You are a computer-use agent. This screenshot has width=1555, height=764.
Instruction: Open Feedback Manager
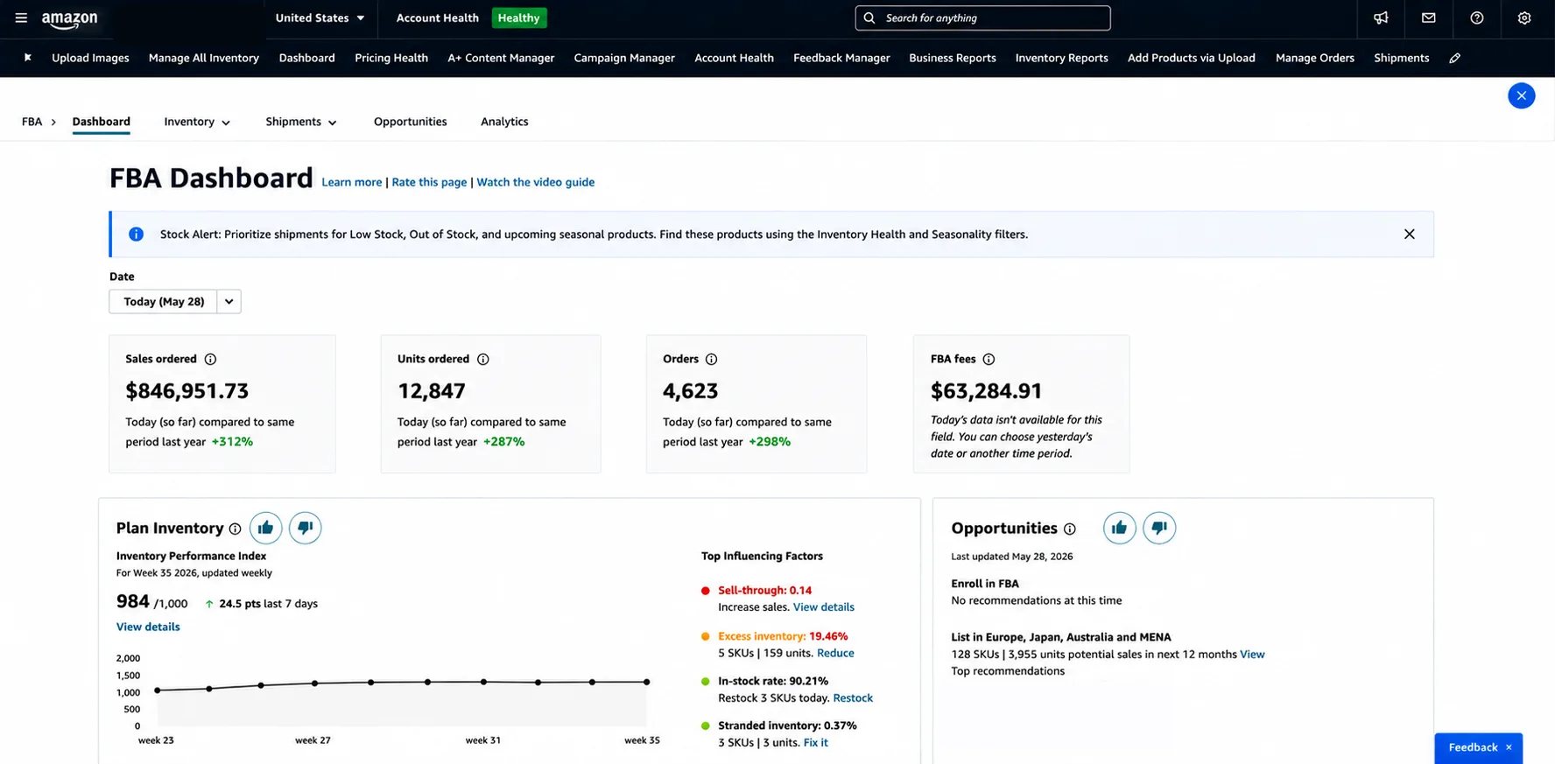click(841, 58)
